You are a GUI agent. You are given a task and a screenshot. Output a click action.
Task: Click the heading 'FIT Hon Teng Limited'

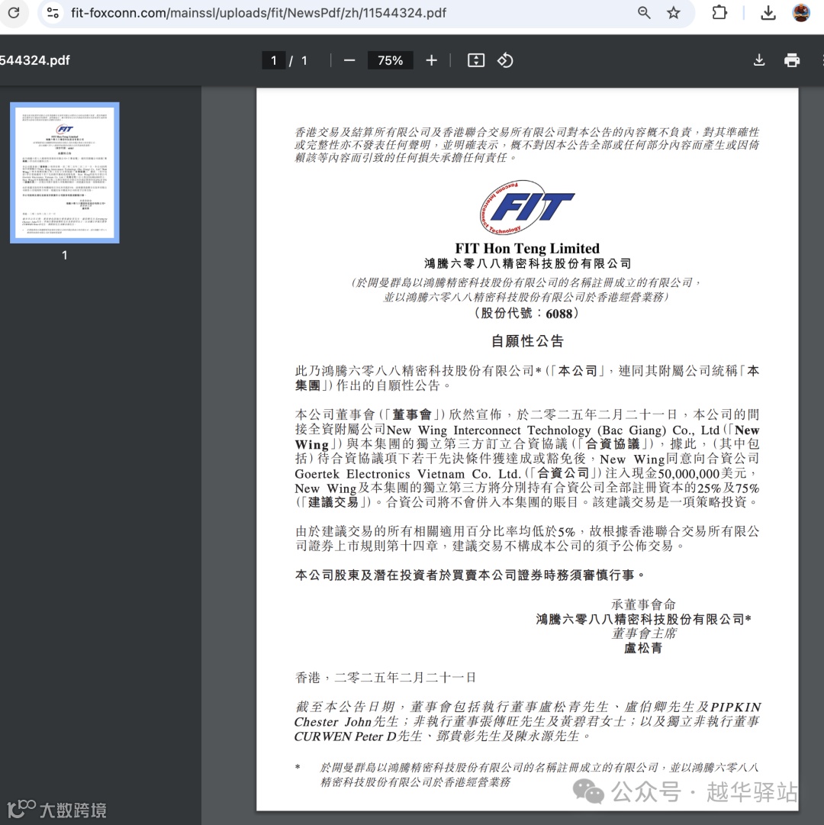click(x=527, y=248)
